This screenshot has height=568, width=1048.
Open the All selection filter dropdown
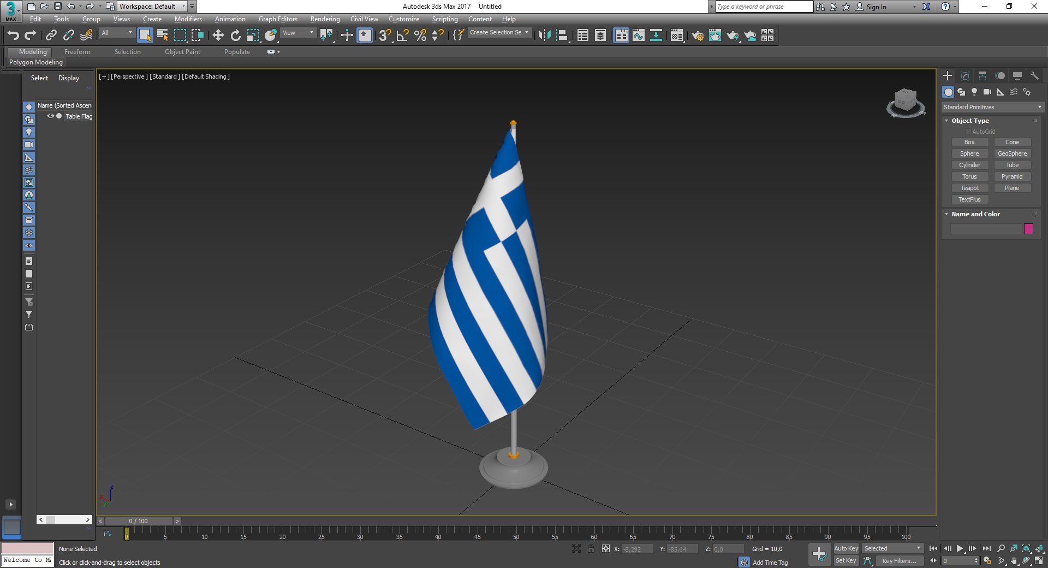(x=117, y=33)
